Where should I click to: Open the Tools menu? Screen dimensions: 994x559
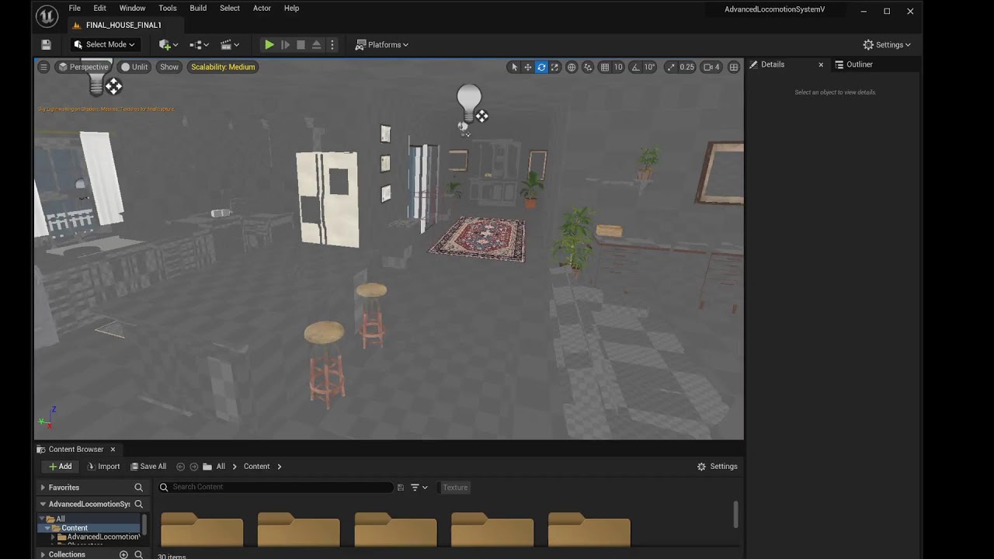coord(168,9)
